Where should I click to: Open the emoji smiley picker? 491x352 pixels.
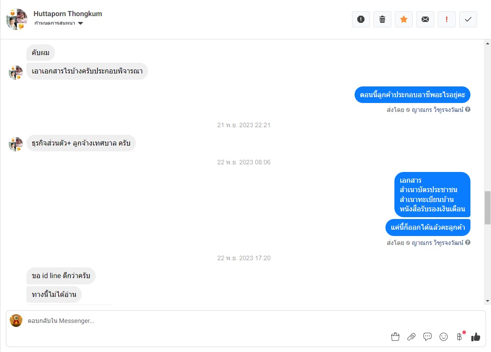444,337
